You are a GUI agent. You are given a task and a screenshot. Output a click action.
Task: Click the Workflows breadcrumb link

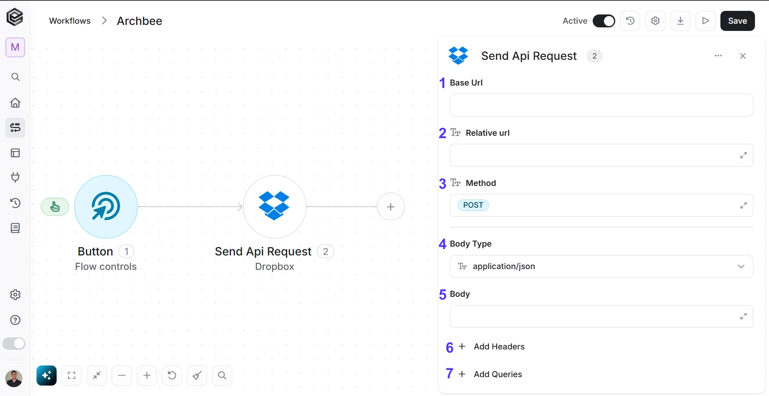pyautogui.click(x=70, y=21)
